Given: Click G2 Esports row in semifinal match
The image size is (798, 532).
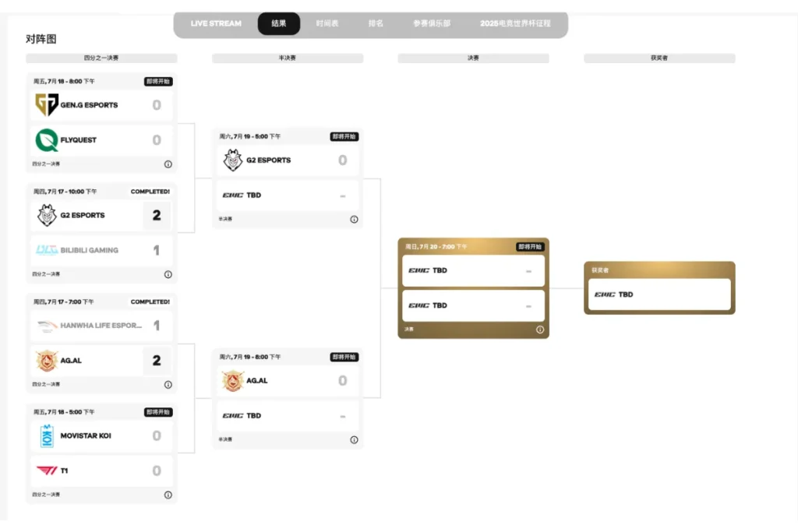Looking at the screenshot, I should pos(288,160).
